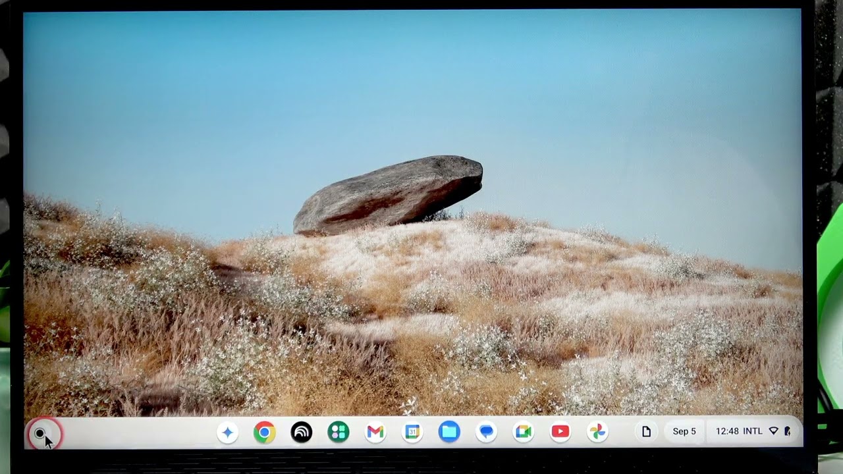Screen dimensions: 843x474
Task: Open the Gemini sparkle app
Action: point(227,432)
